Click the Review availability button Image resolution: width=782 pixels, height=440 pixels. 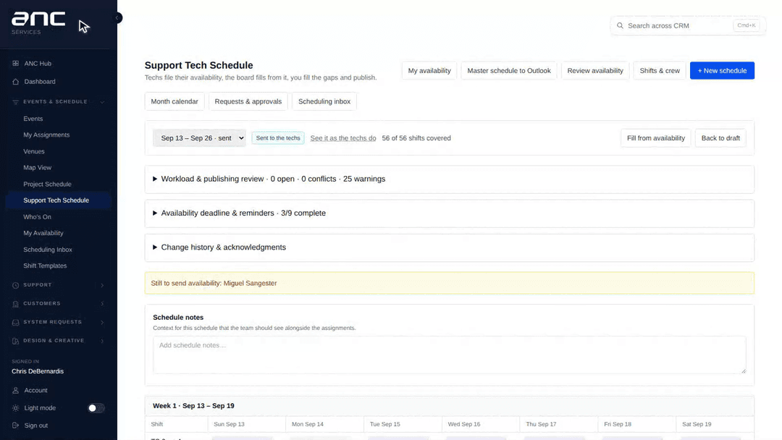595,71
